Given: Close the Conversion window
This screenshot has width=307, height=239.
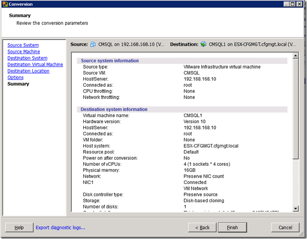Looking at the screenshot, I should [299, 4].
